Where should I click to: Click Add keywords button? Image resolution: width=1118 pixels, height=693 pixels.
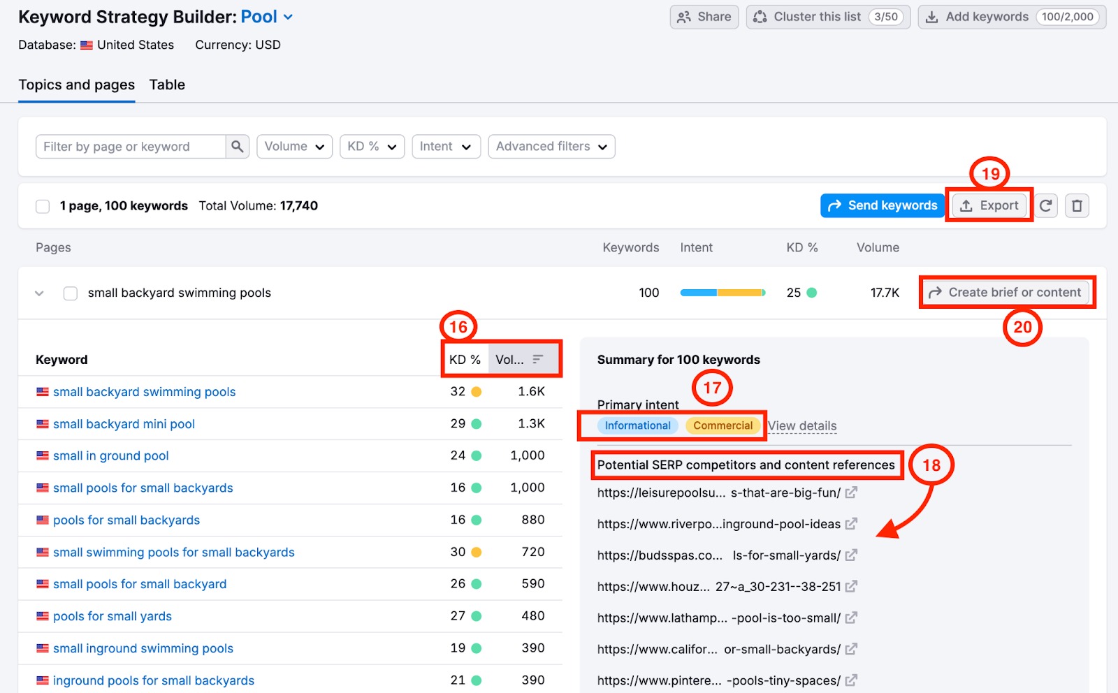[x=1012, y=17]
